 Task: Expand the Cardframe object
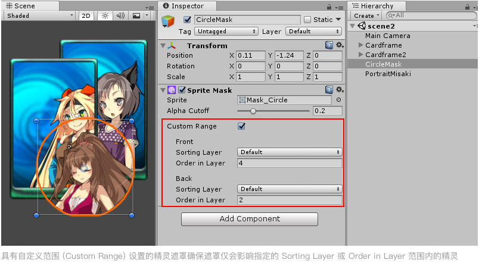pyautogui.click(x=361, y=45)
